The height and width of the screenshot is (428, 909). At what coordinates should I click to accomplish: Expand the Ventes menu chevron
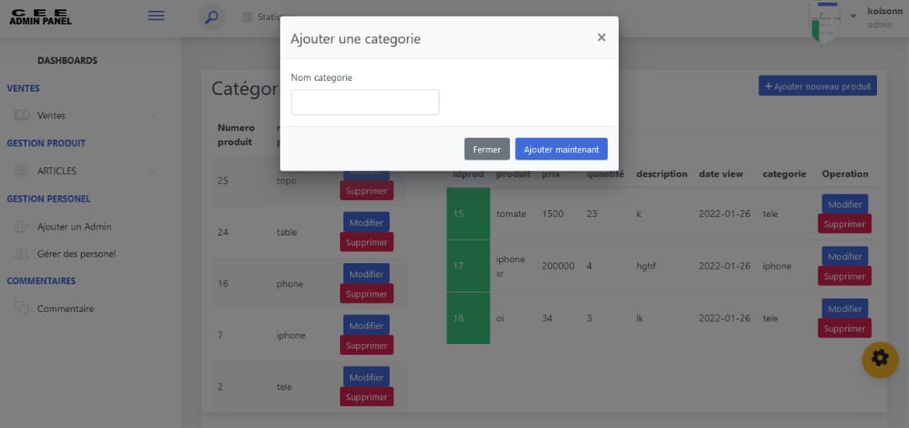tap(153, 116)
